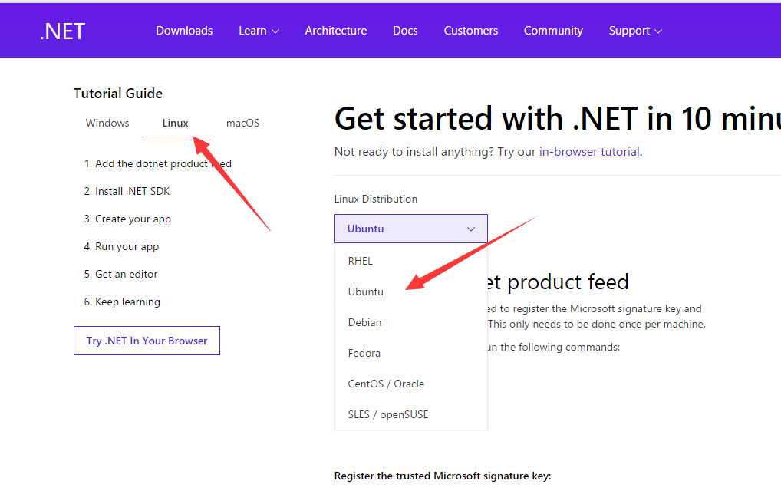Choose Debian from distribution list
This screenshot has height=491, width=781.
[411, 323]
